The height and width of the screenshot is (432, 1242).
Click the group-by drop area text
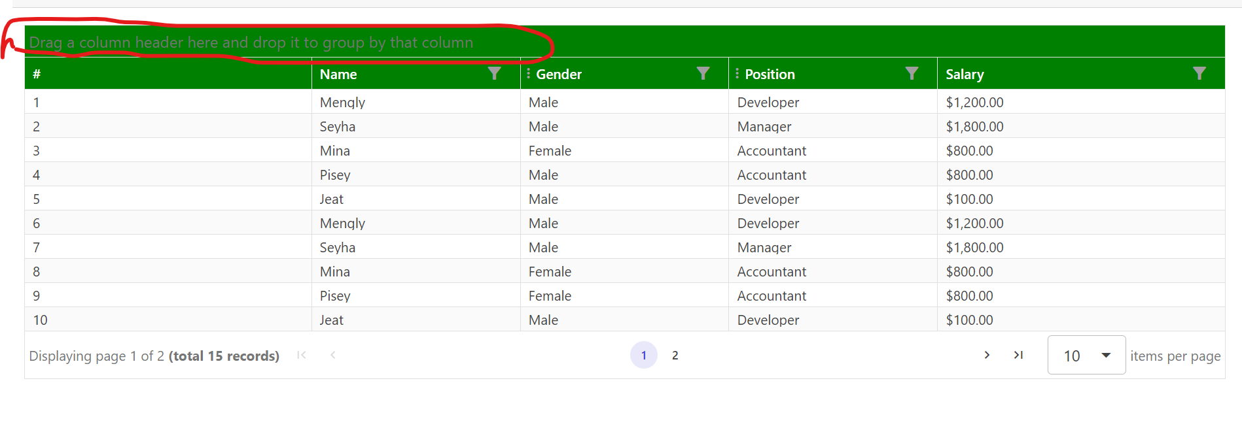(x=251, y=42)
